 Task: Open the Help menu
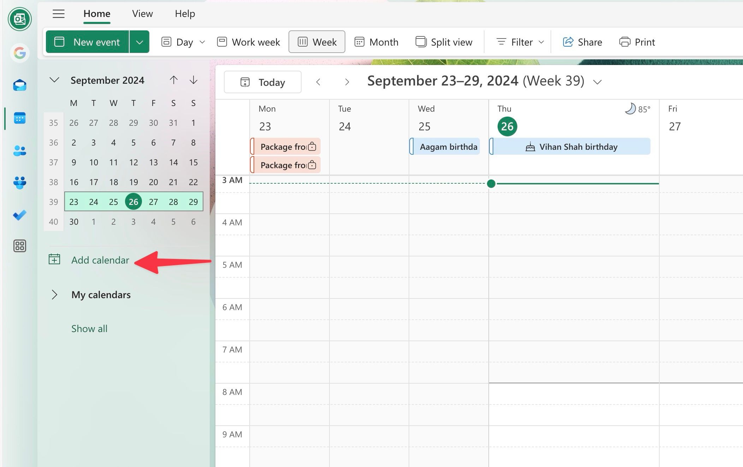click(185, 13)
